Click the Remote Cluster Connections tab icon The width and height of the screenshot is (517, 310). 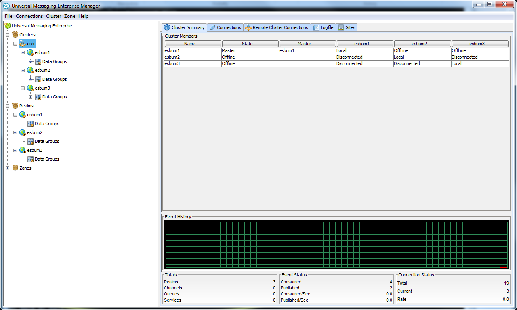(x=248, y=27)
